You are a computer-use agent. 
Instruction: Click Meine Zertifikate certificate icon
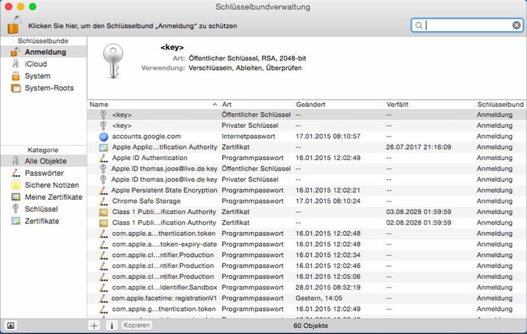click(x=15, y=197)
